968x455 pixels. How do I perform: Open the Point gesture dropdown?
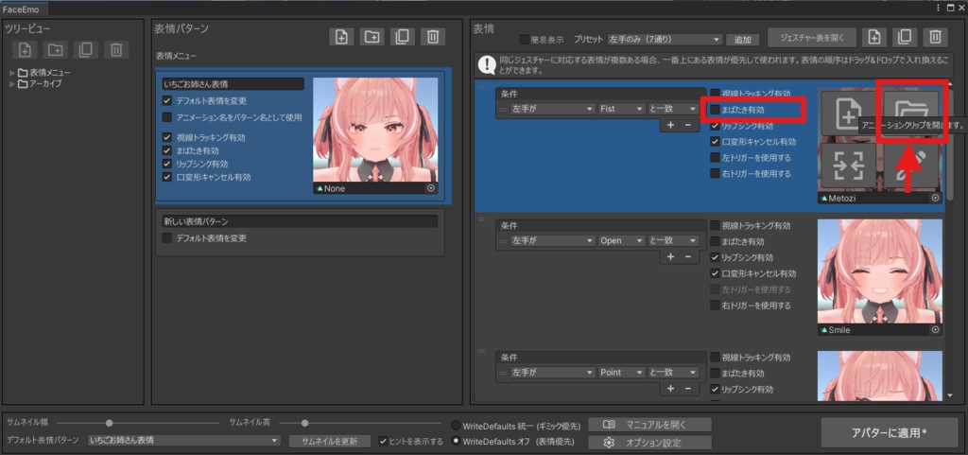point(621,373)
